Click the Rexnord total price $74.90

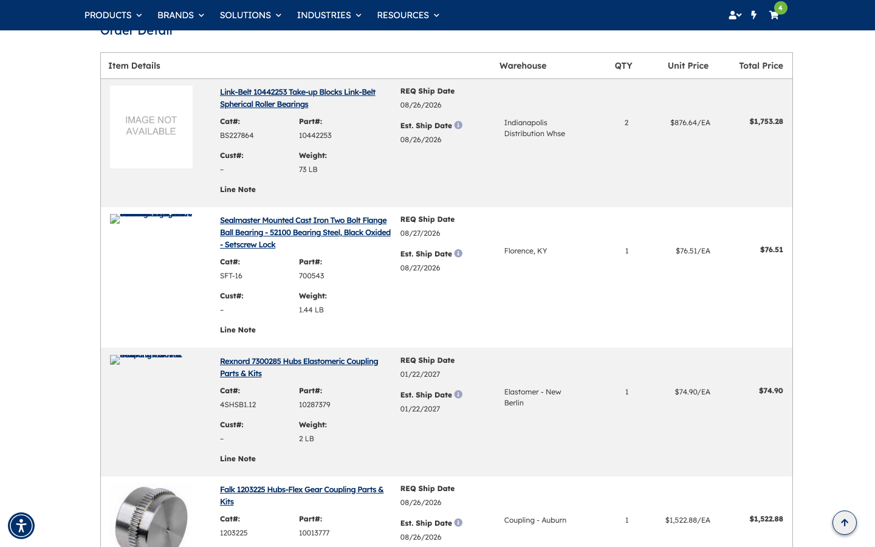770,391
